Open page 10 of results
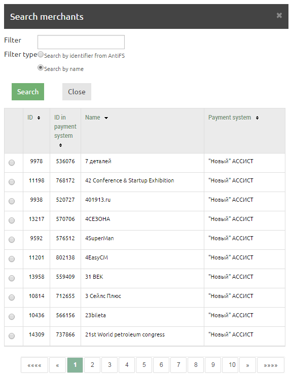 (x=232, y=365)
